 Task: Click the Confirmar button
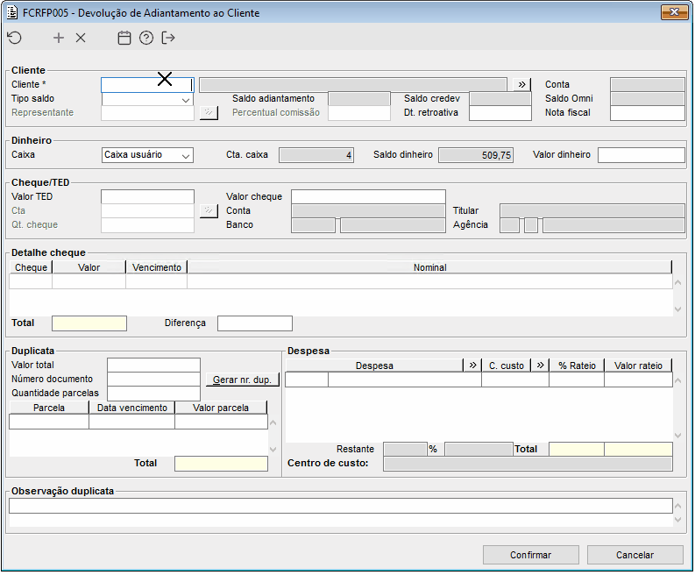(x=530, y=555)
